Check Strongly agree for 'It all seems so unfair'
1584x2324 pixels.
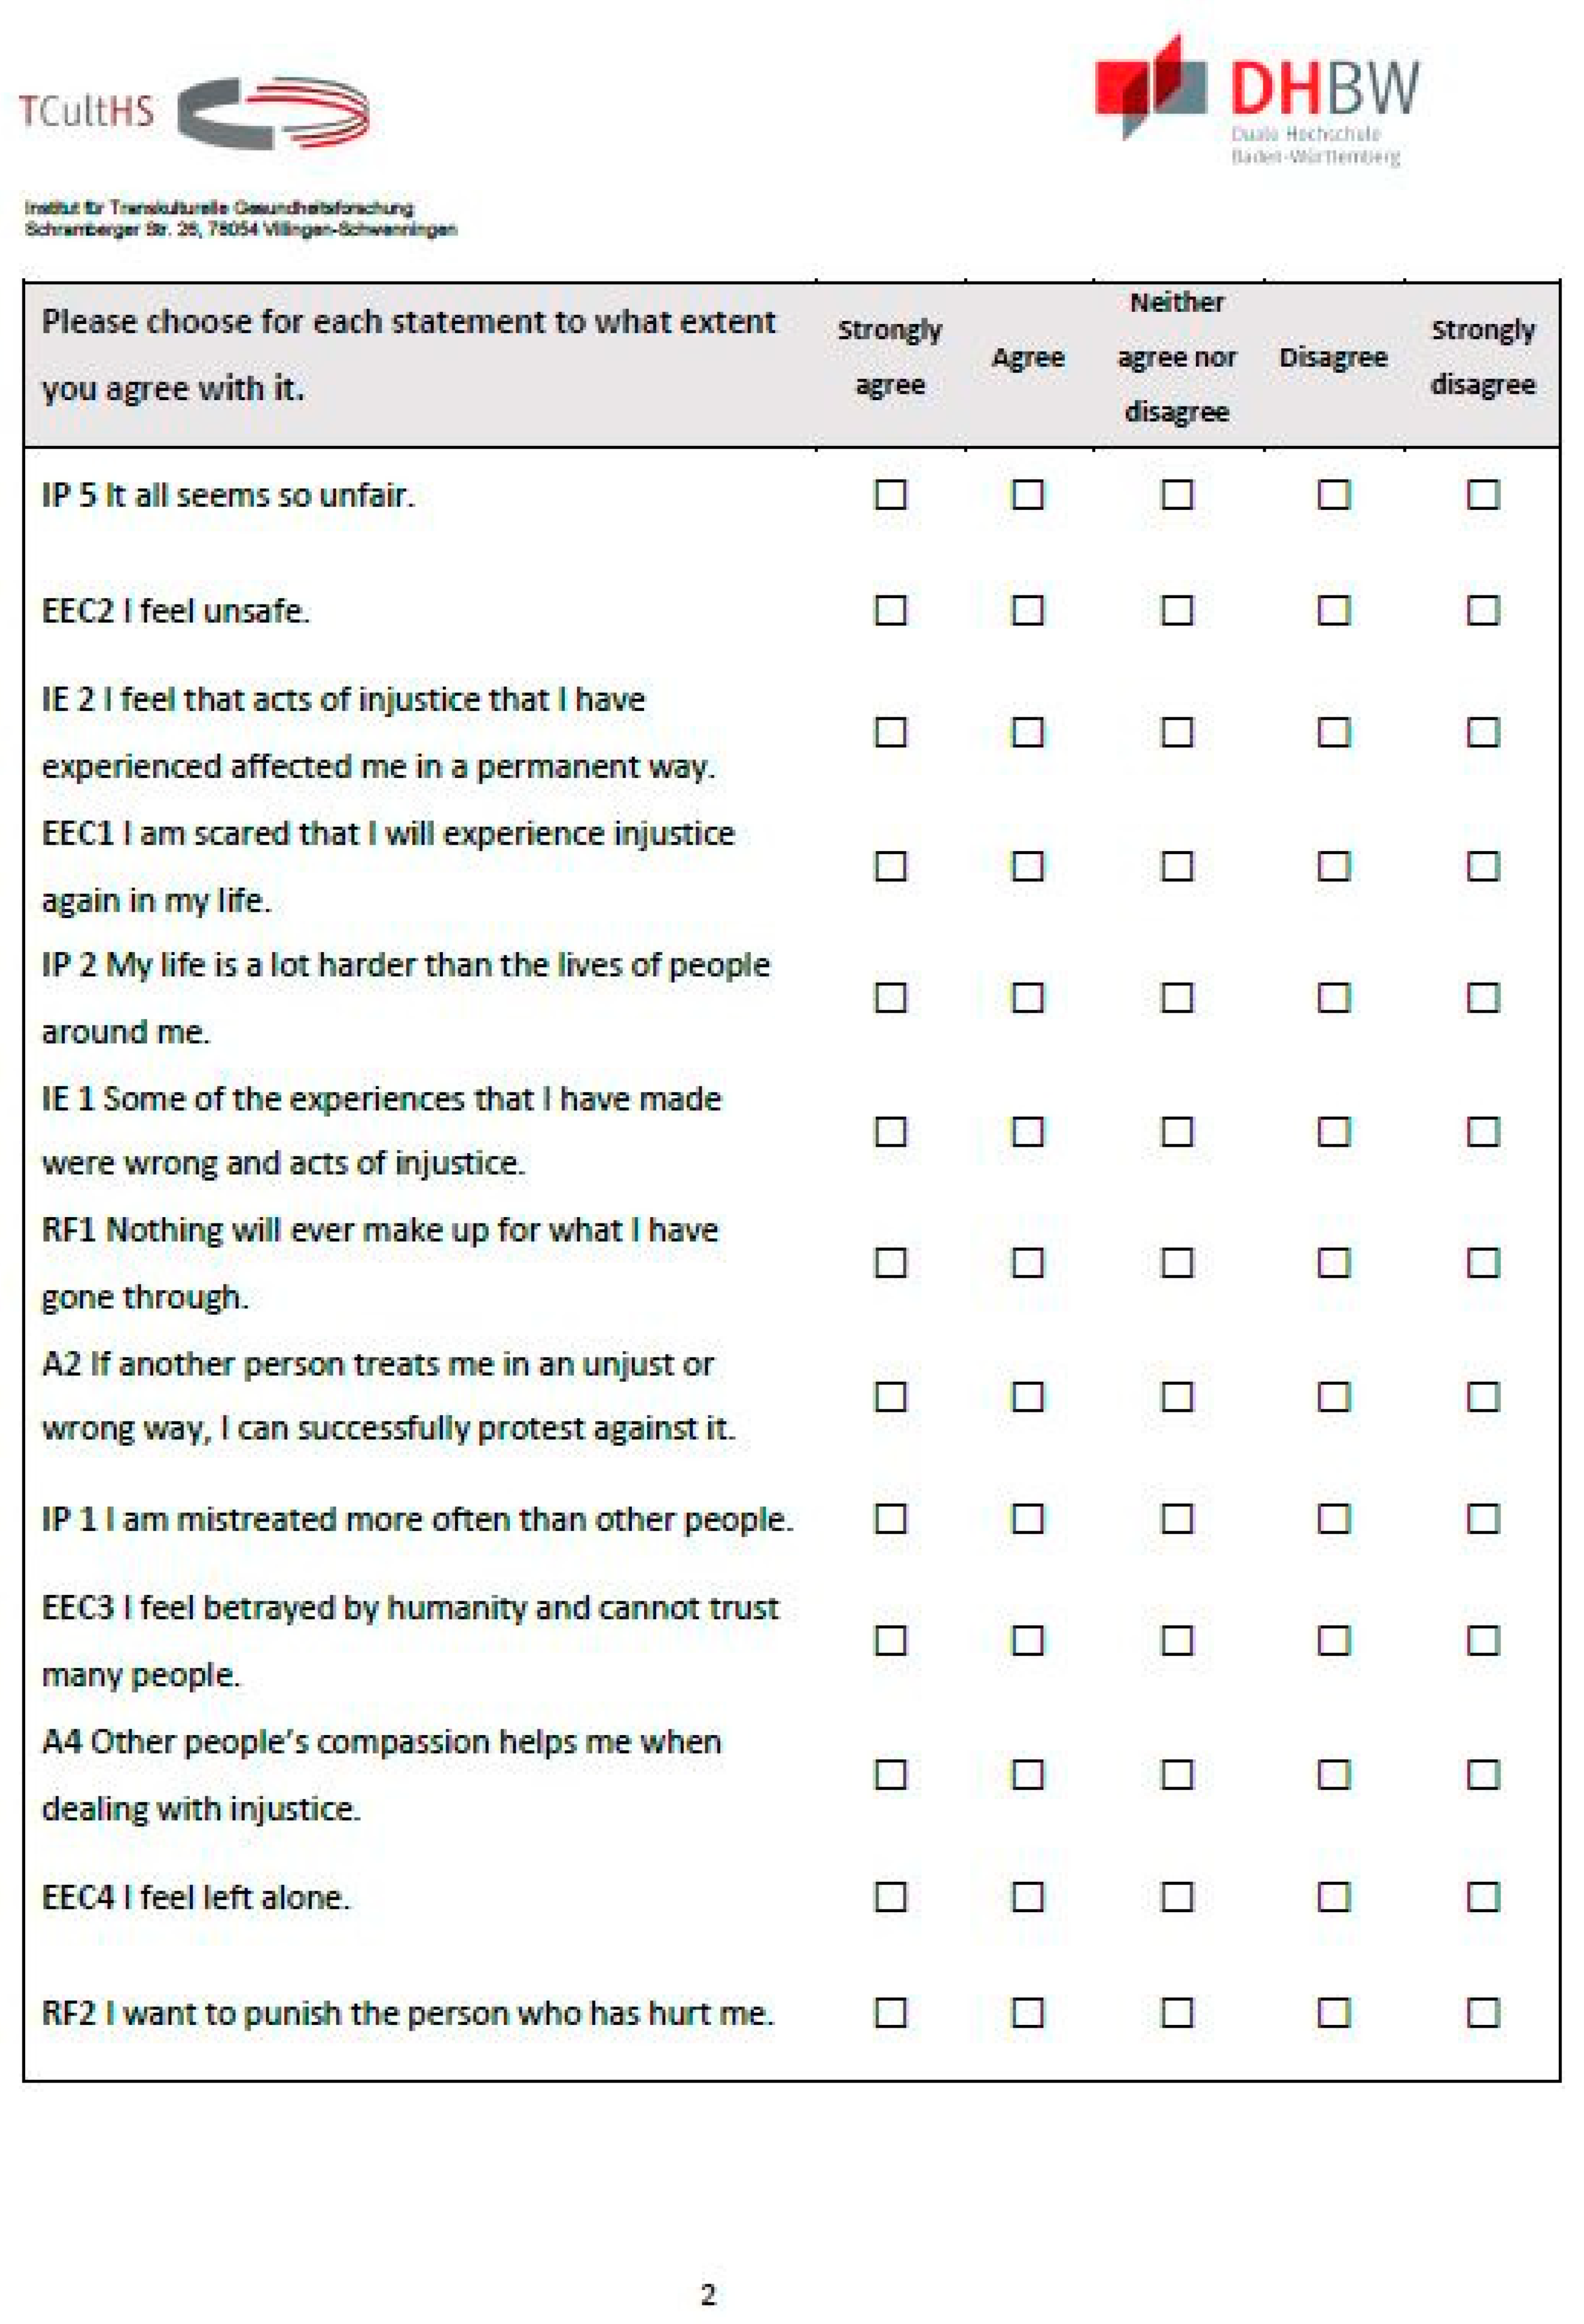coord(890,495)
